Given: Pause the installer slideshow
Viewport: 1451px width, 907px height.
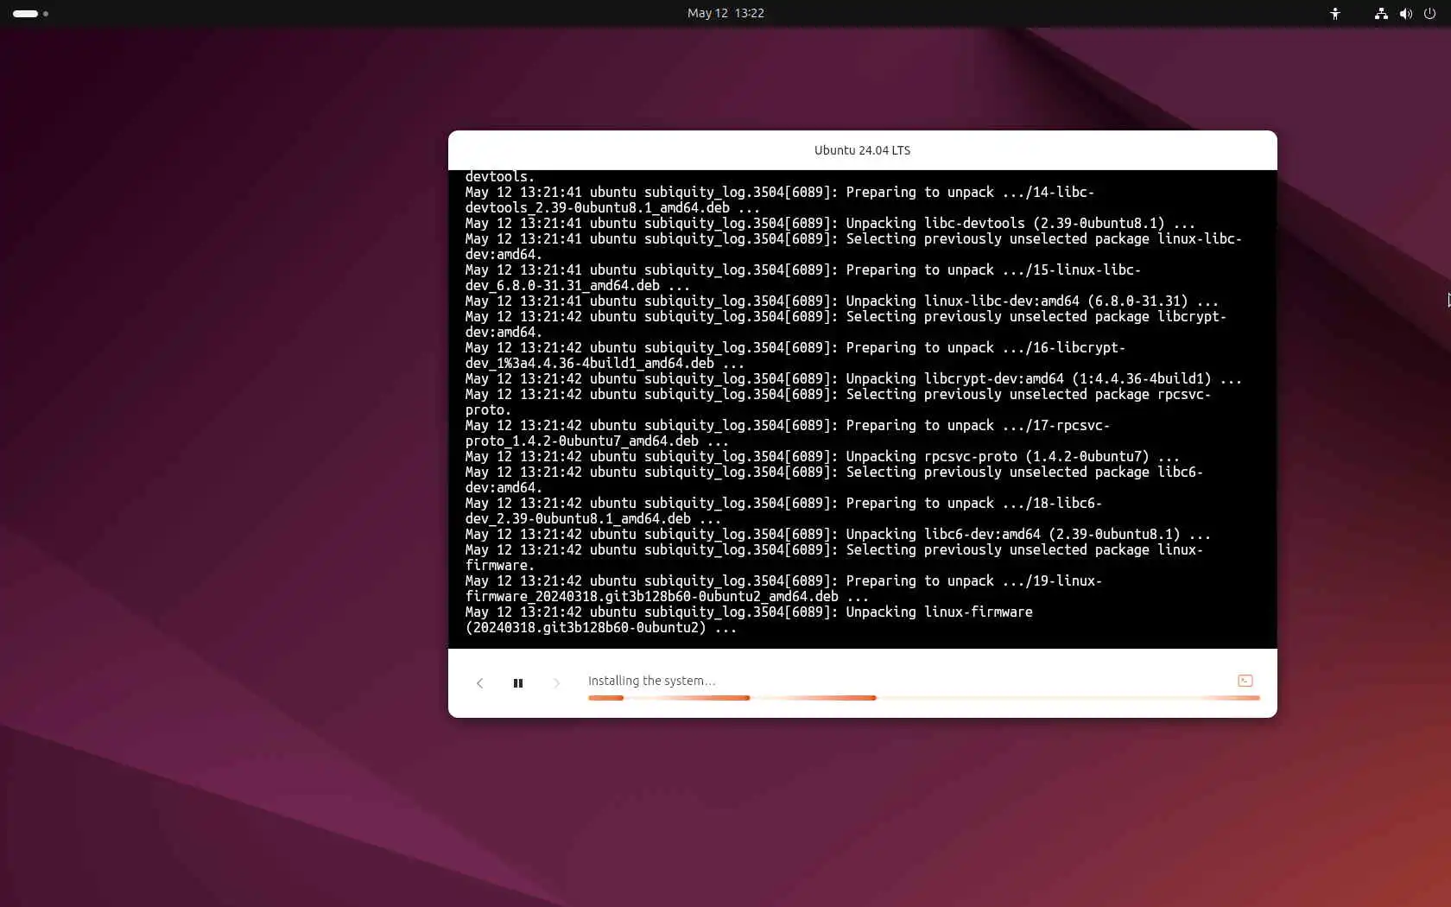Looking at the screenshot, I should [x=518, y=683].
